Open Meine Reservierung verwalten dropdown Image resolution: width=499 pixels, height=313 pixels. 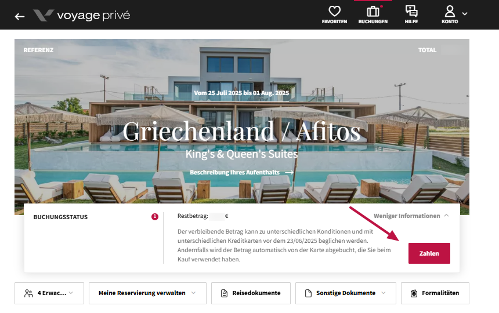[x=147, y=293]
